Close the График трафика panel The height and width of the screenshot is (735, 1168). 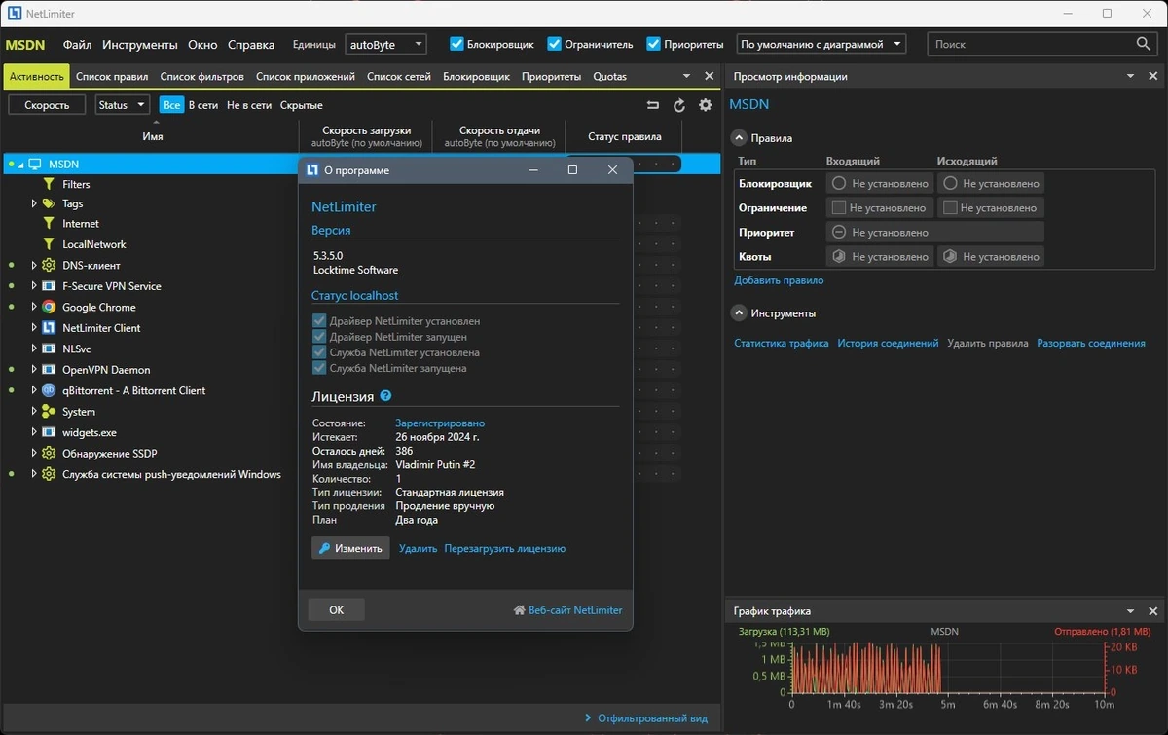pos(1153,611)
